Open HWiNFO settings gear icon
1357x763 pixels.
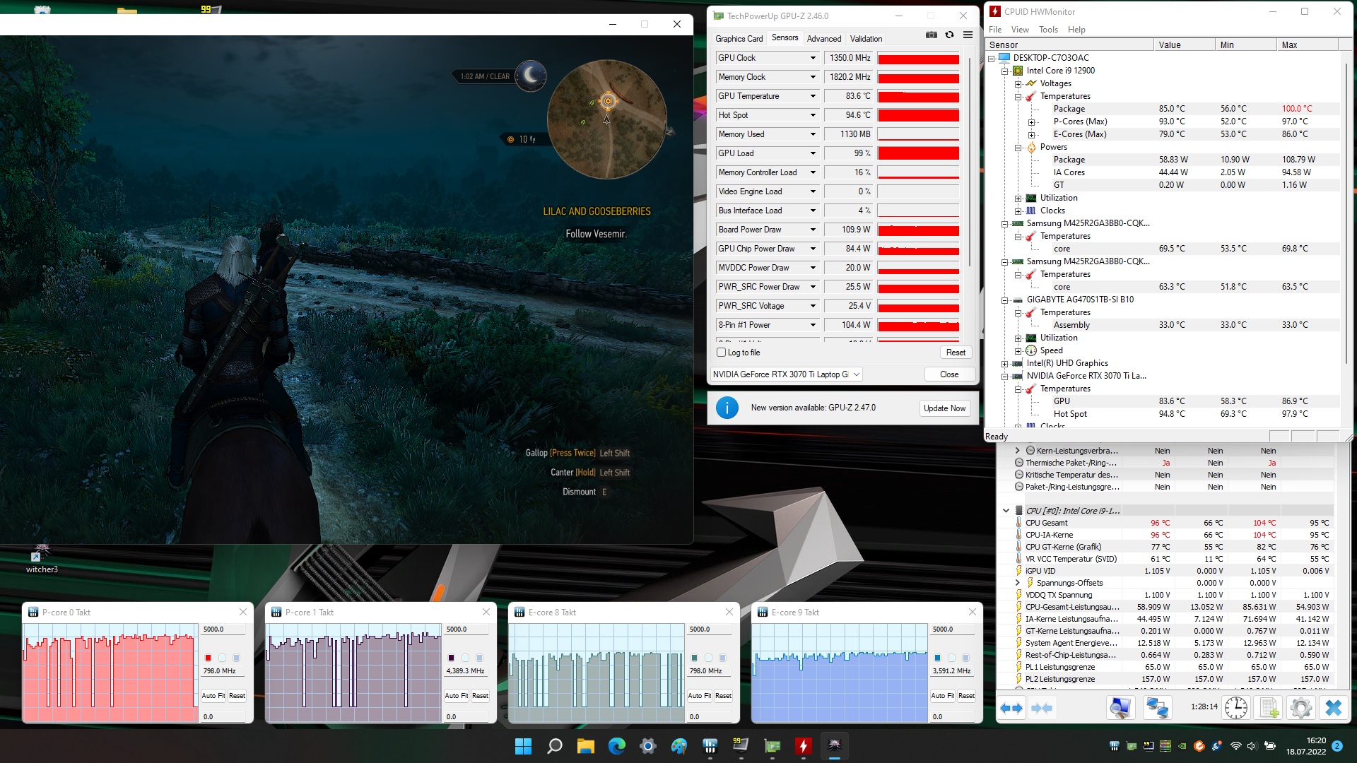click(1301, 708)
